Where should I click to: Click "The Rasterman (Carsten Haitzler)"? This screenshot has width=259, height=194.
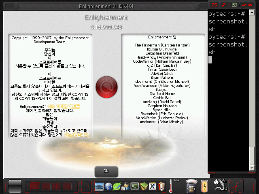(162, 45)
